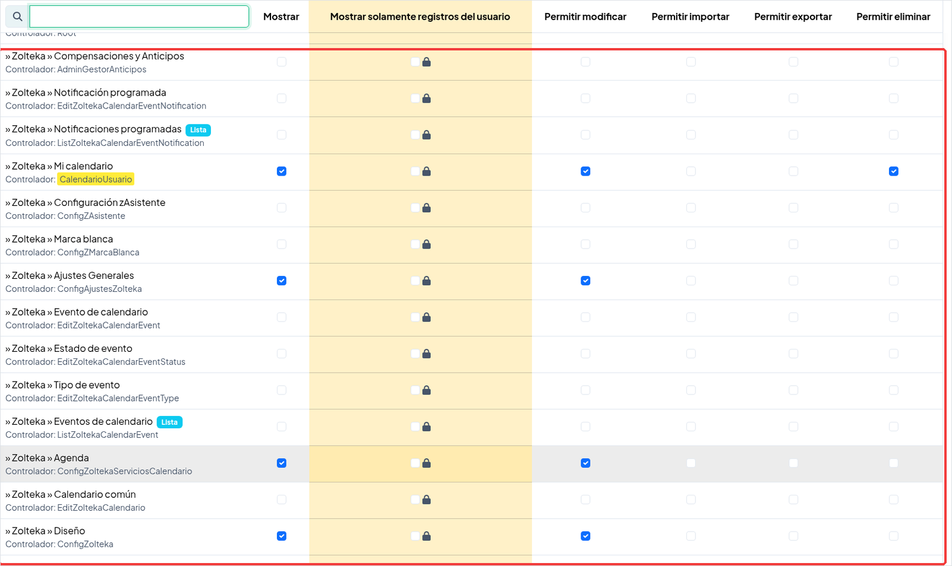This screenshot has width=952, height=566.
Task: Enable Permitir importar for Tipo de evento
Action: click(691, 390)
